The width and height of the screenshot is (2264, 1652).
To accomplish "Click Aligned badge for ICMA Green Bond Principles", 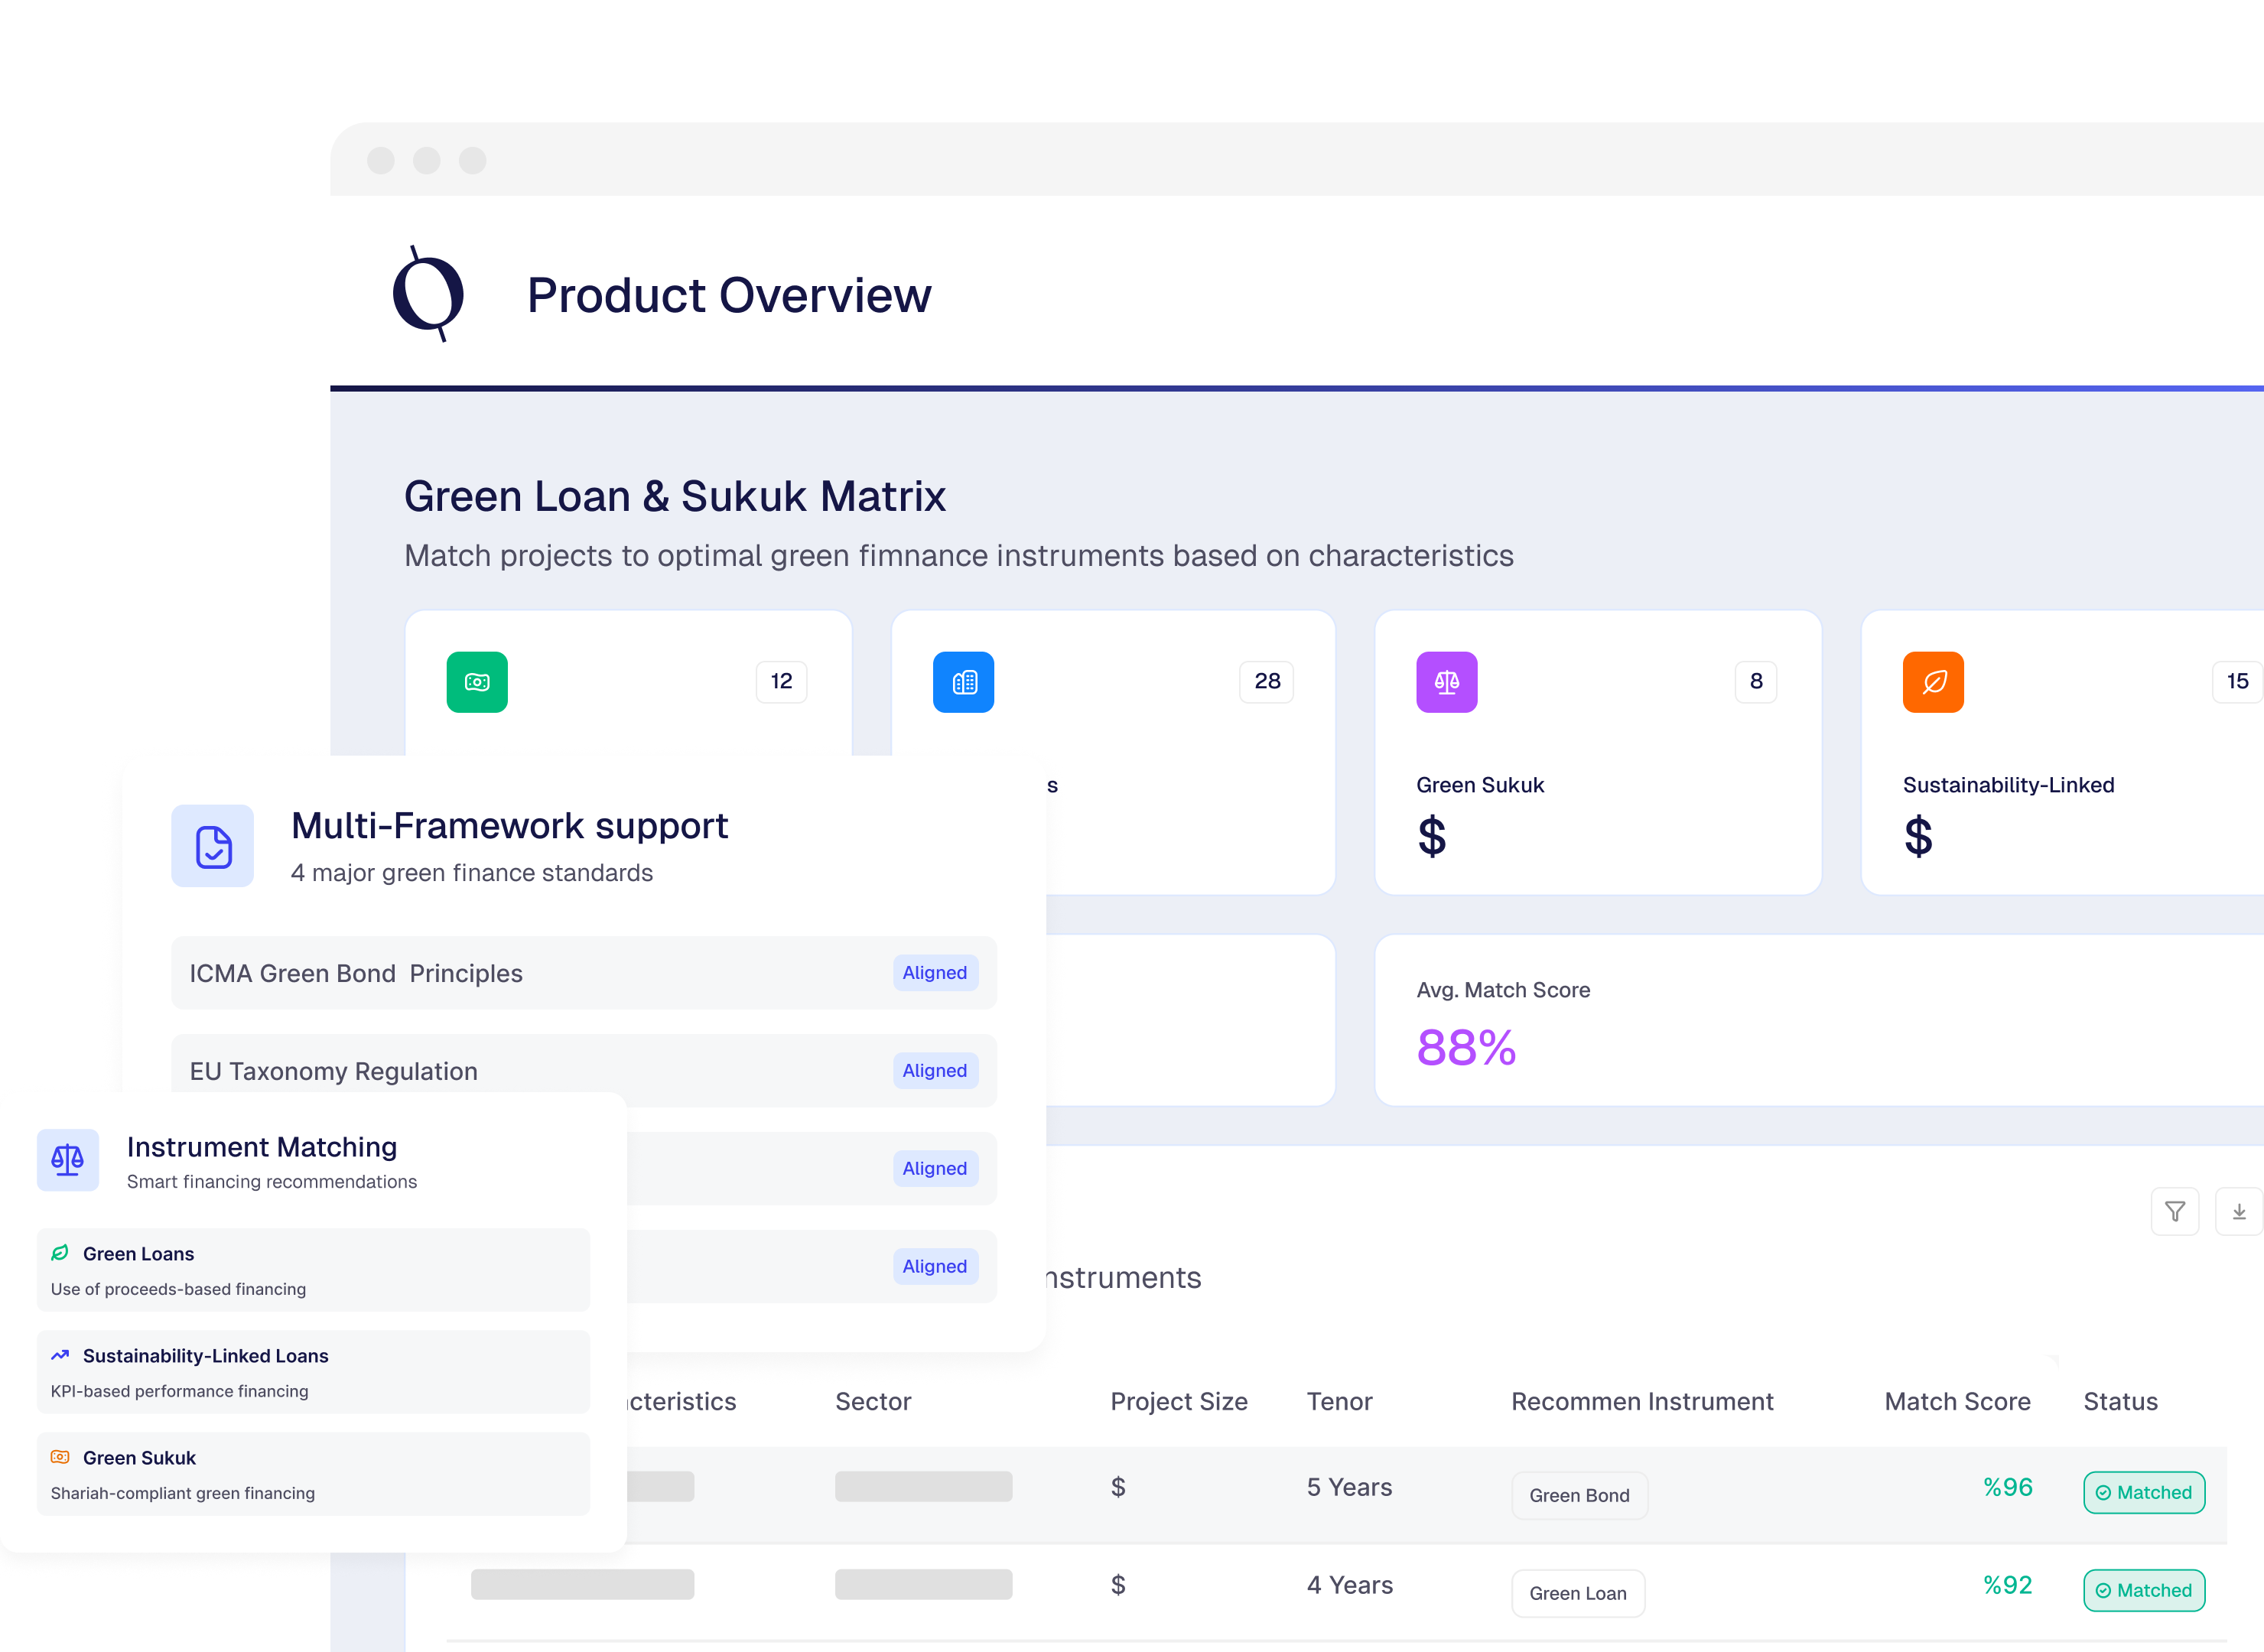I will point(934,973).
